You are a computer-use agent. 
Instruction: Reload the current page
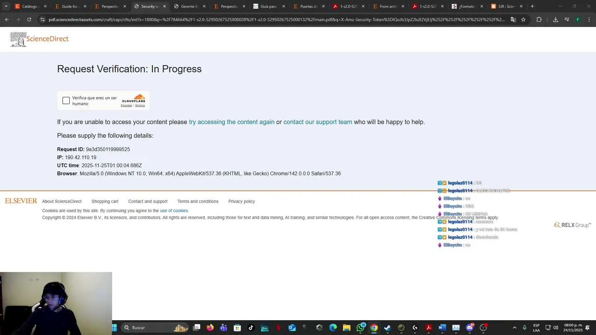coord(29,20)
